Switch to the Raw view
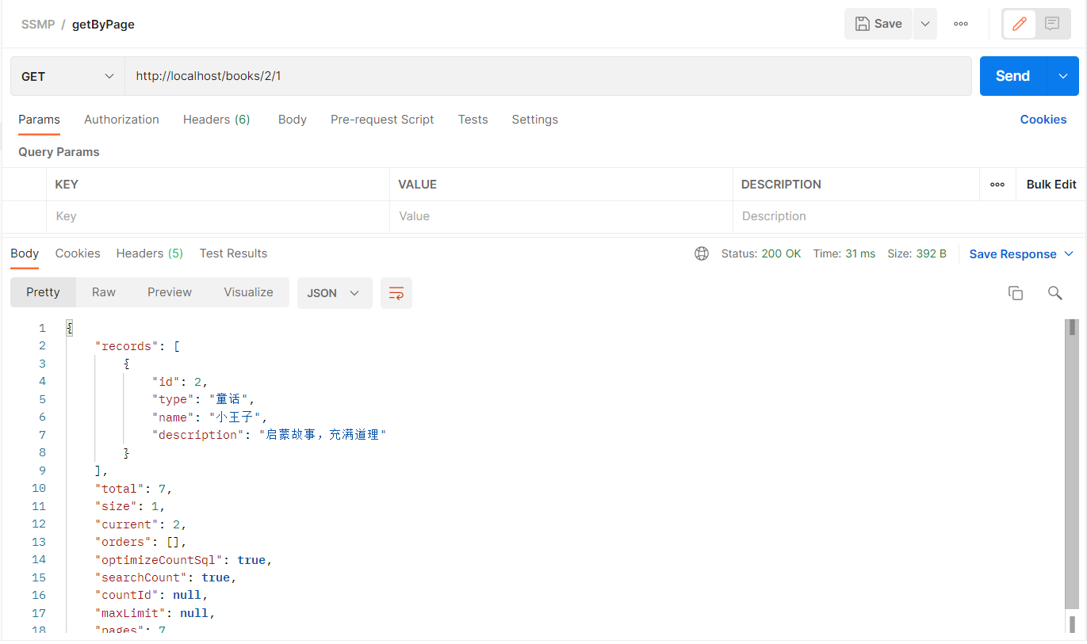 [104, 292]
